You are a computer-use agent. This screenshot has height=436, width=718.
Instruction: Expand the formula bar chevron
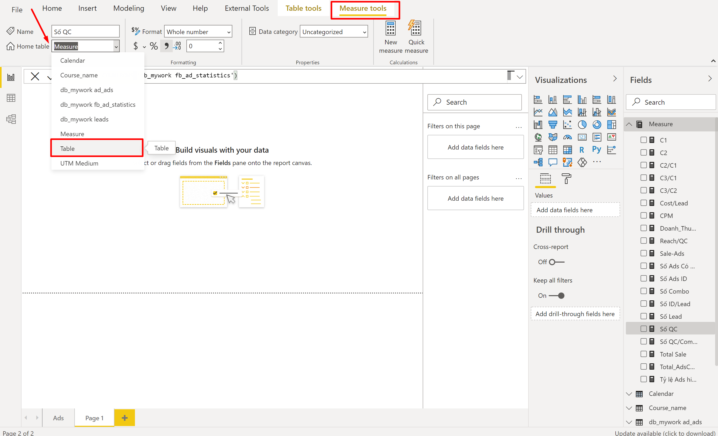point(520,77)
